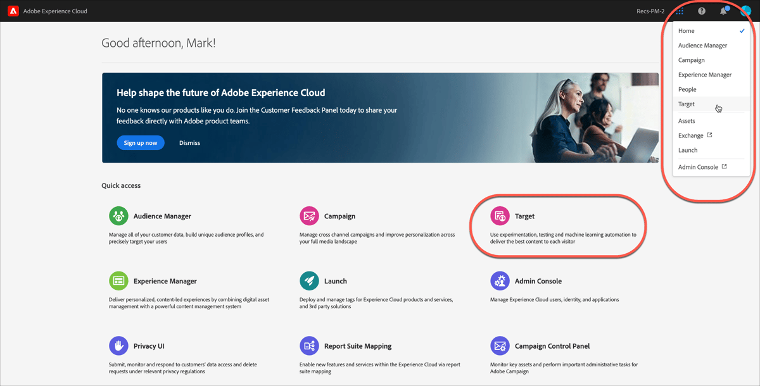
Task: Open Target from its Quick access icon
Action: coord(500,216)
